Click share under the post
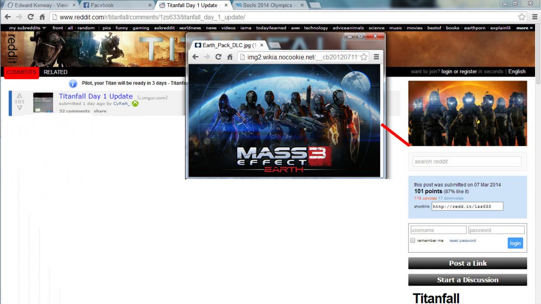Viewport: 541px width, 304px height. tap(100, 111)
